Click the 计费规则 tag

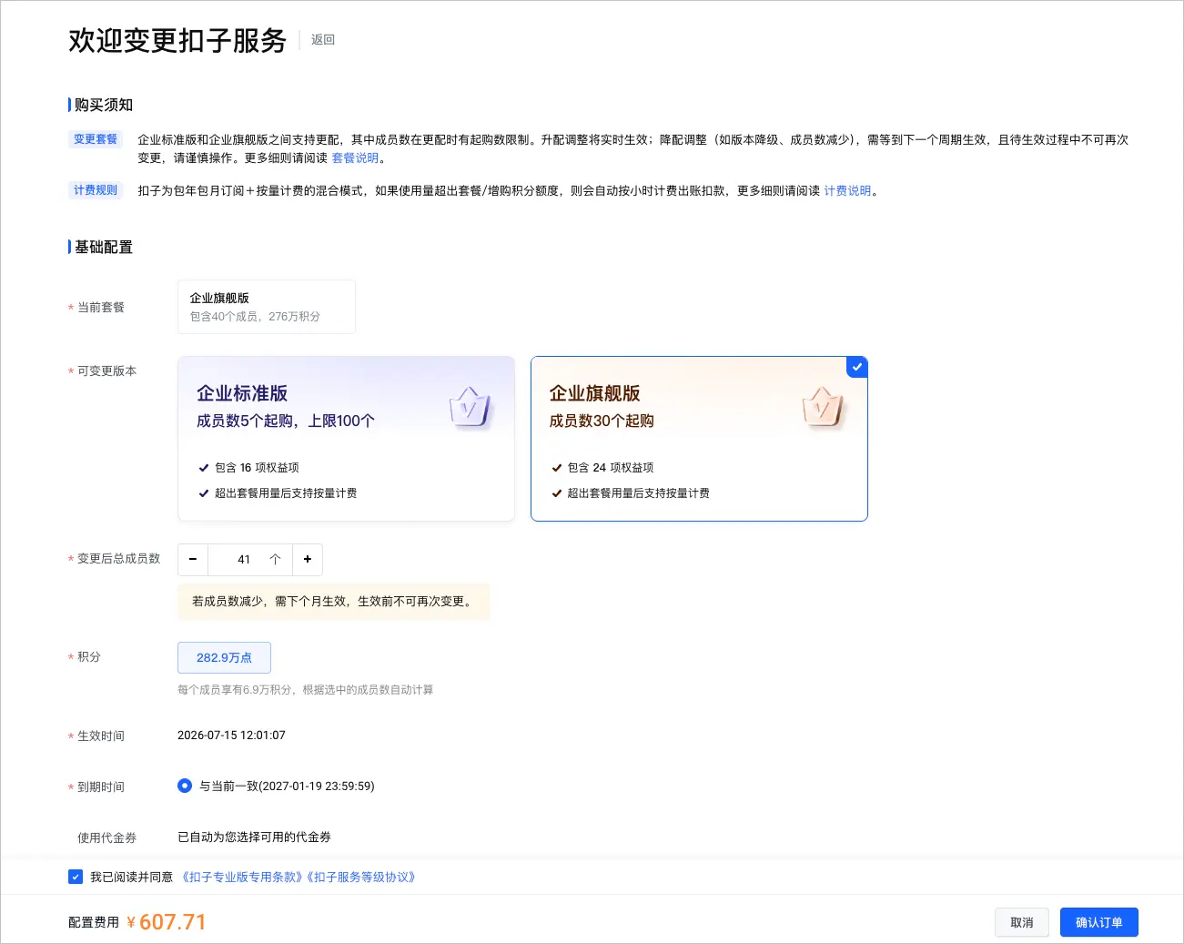click(x=96, y=190)
